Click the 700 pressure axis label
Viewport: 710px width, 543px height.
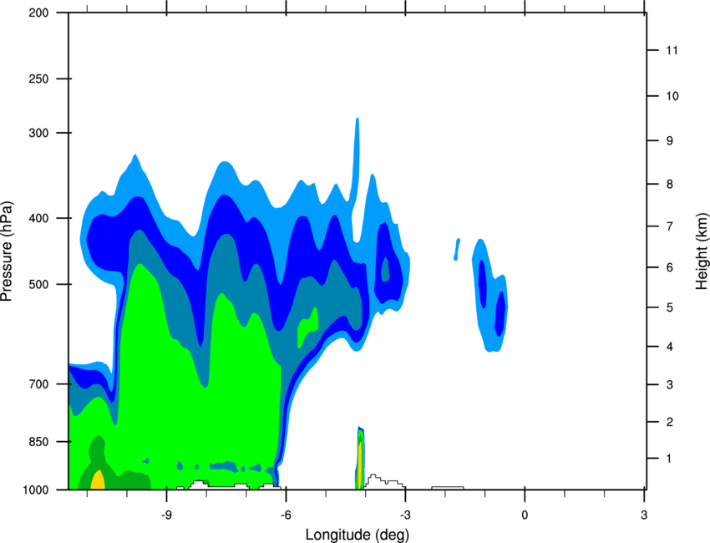coord(38,384)
